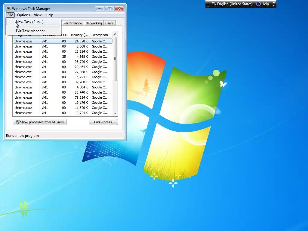Open the language bar options arrow

tap(274, 5)
